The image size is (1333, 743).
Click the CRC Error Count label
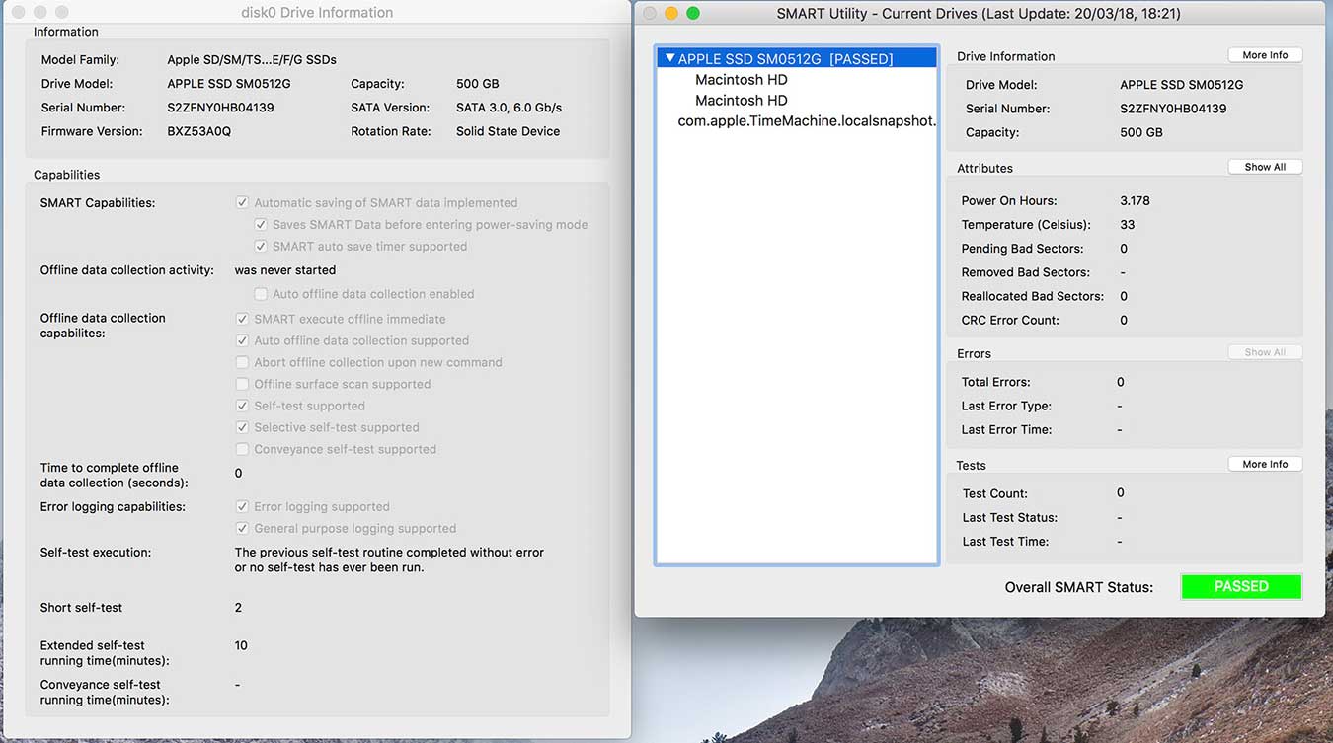[x=1010, y=320]
